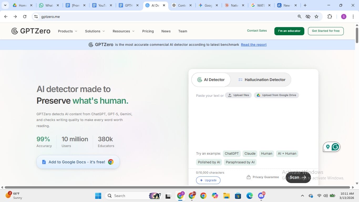Open the tab search dropdown arrow
The width and height of the screenshot is (359, 202).
point(5,5)
